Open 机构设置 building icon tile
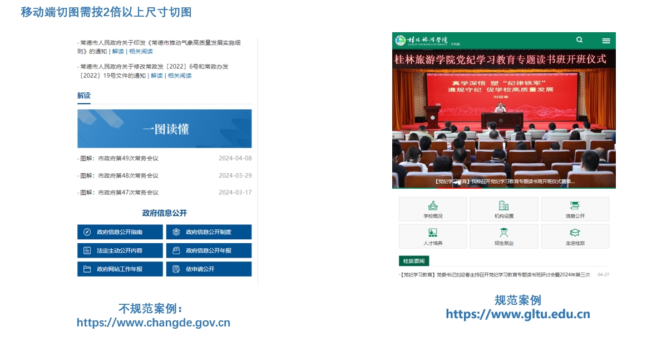This screenshot has height=342, width=652. (503, 209)
